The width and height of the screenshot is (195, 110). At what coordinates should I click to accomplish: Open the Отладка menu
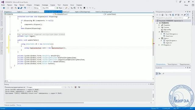(37, 5)
